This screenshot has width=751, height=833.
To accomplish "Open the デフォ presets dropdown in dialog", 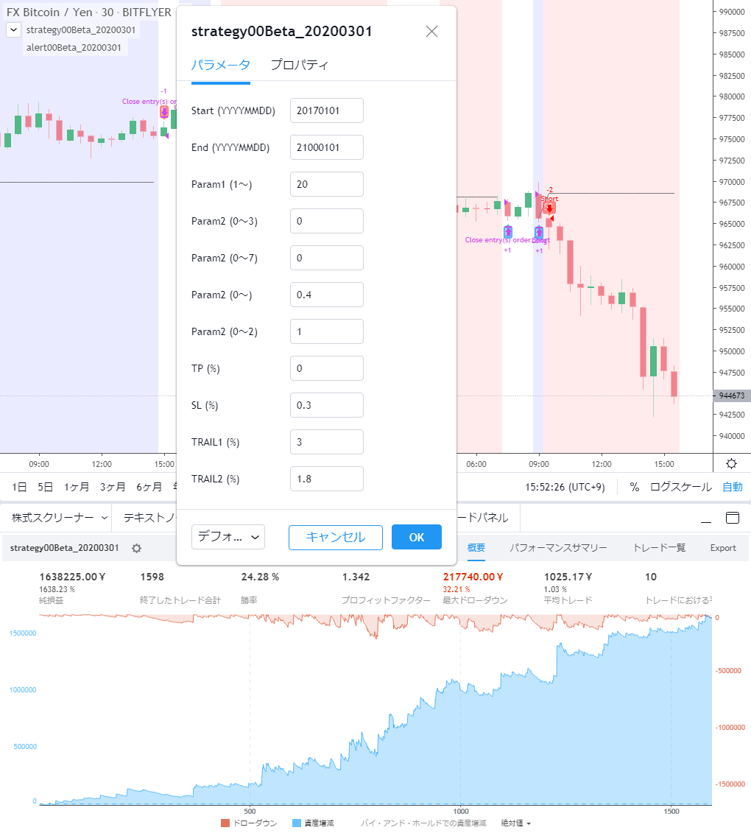I will [226, 537].
